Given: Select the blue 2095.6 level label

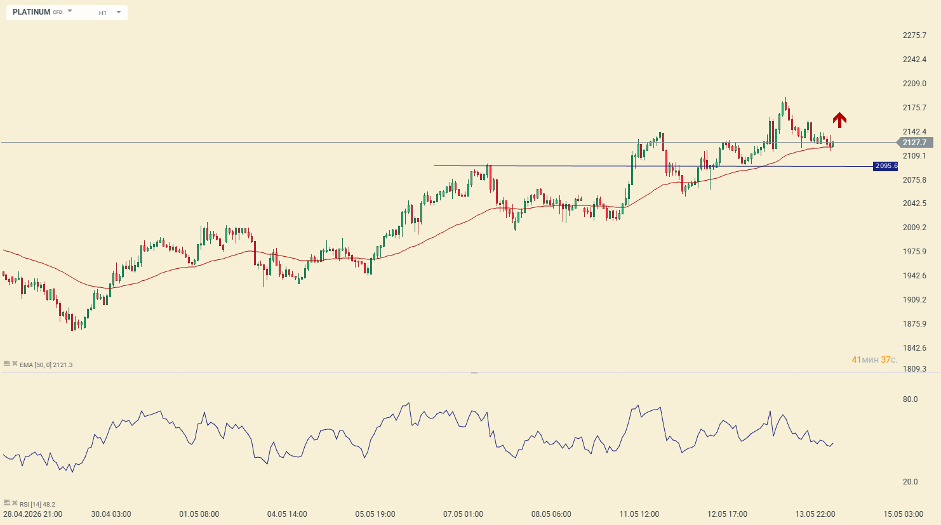Looking at the screenshot, I should coord(885,166).
